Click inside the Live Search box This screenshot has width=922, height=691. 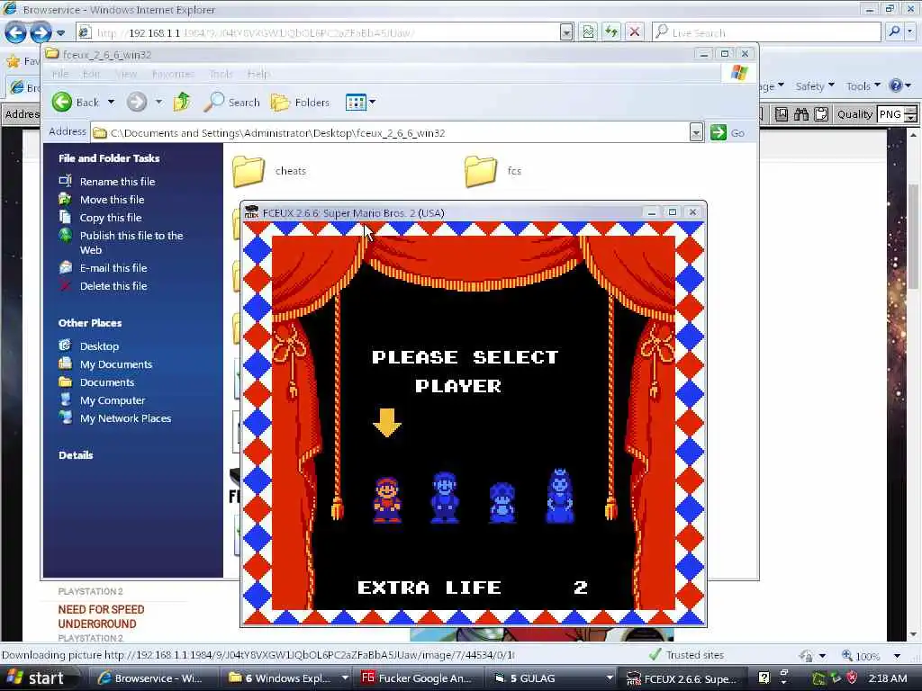coord(767,32)
